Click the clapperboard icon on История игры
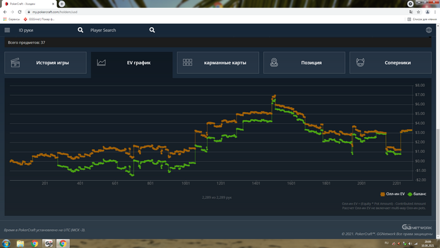This screenshot has width=440, height=248. (15, 63)
